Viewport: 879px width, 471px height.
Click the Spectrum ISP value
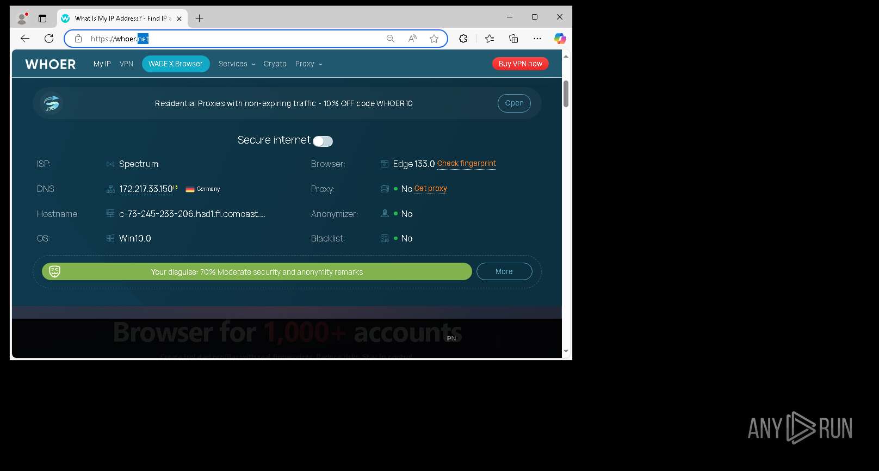(139, 164)
